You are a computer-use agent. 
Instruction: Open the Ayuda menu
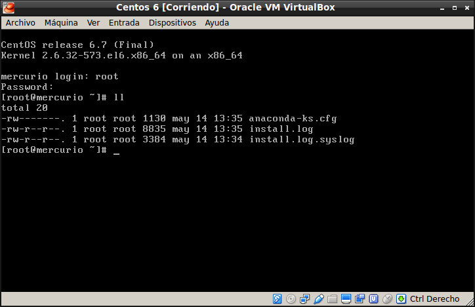[x=217, y=22]
